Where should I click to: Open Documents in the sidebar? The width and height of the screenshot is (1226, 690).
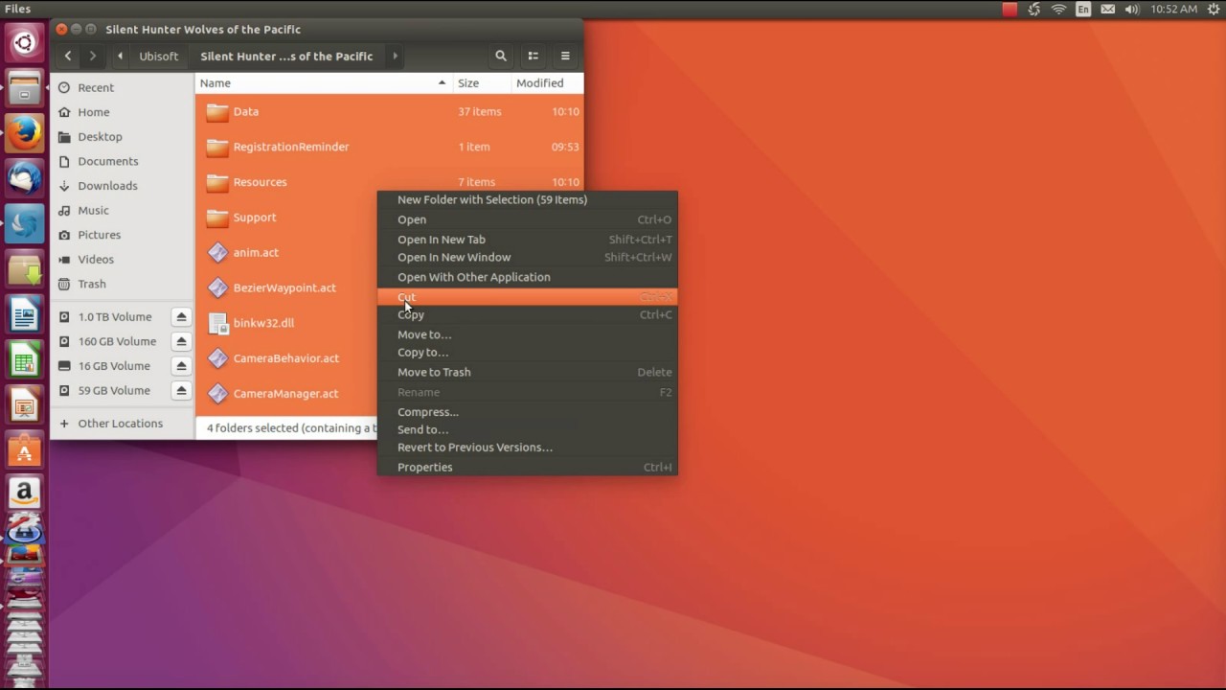click(x=123, y=161)
